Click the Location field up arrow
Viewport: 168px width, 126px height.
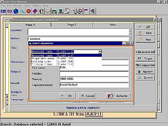click(x=130, y=30)
